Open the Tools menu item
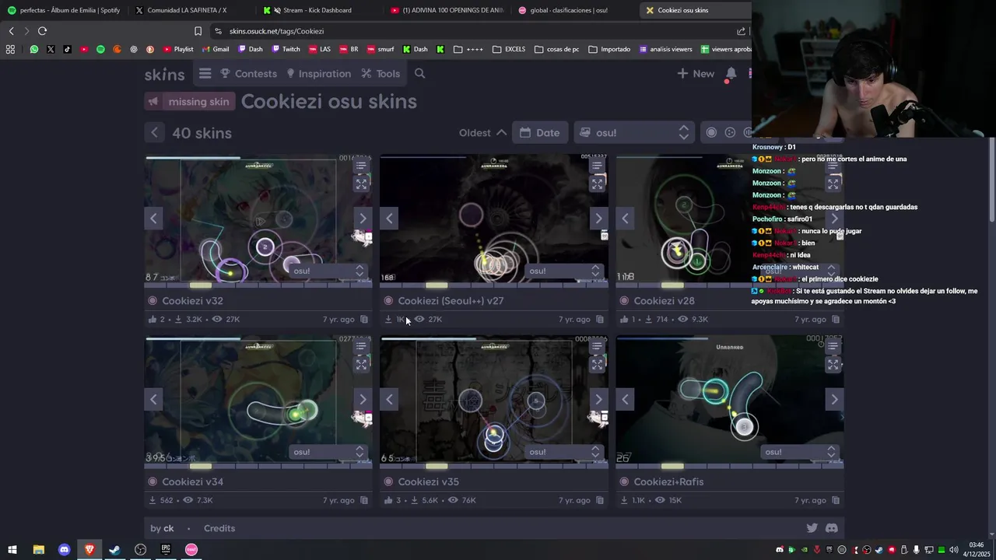The image size is (996, 560). click(x=381, y=73)
